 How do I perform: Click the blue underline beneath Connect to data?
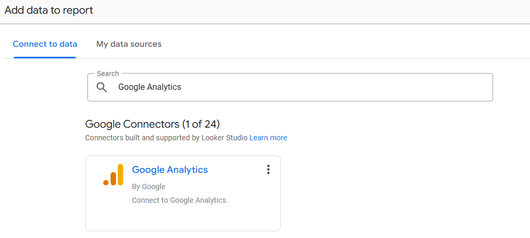[45, 57]
